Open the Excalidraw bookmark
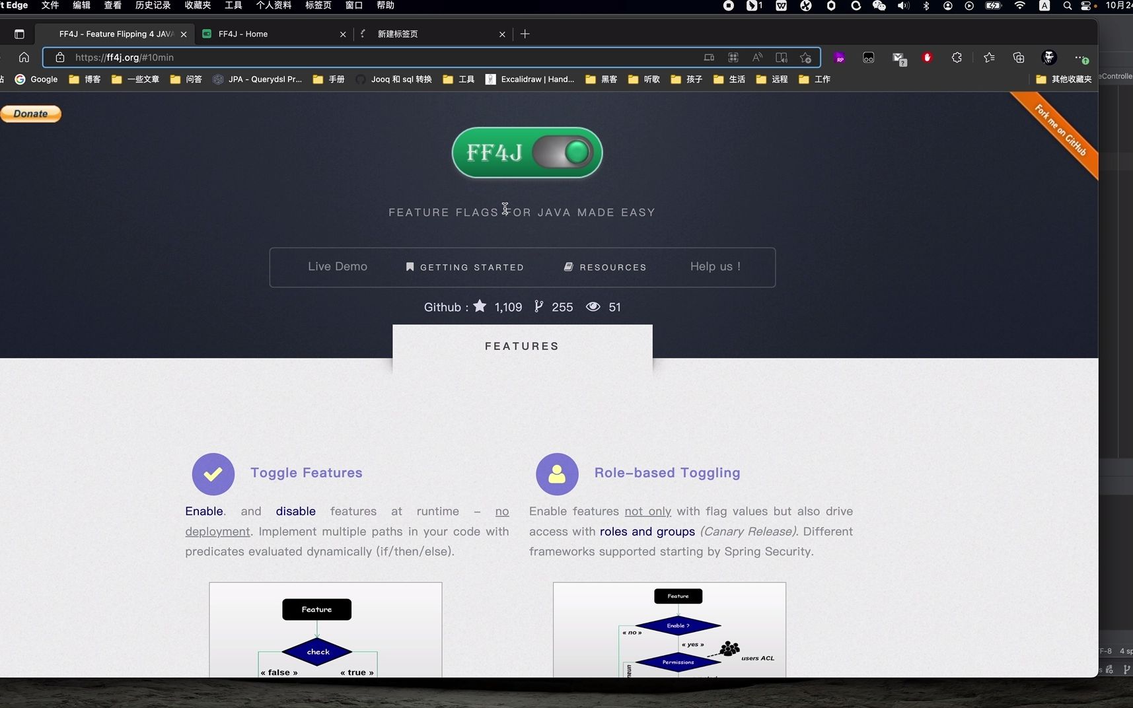Image resolution: width=1133 pixels, height=708 pixels. coord(530,79)
